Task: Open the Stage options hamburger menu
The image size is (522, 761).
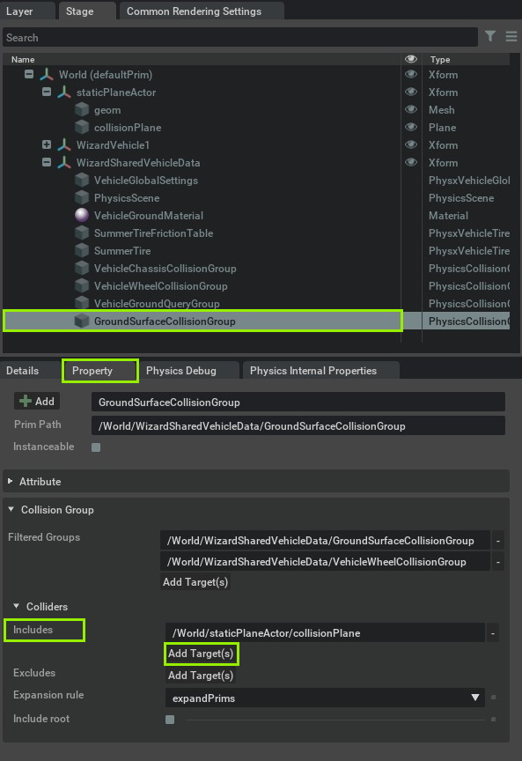Action: 511,36
